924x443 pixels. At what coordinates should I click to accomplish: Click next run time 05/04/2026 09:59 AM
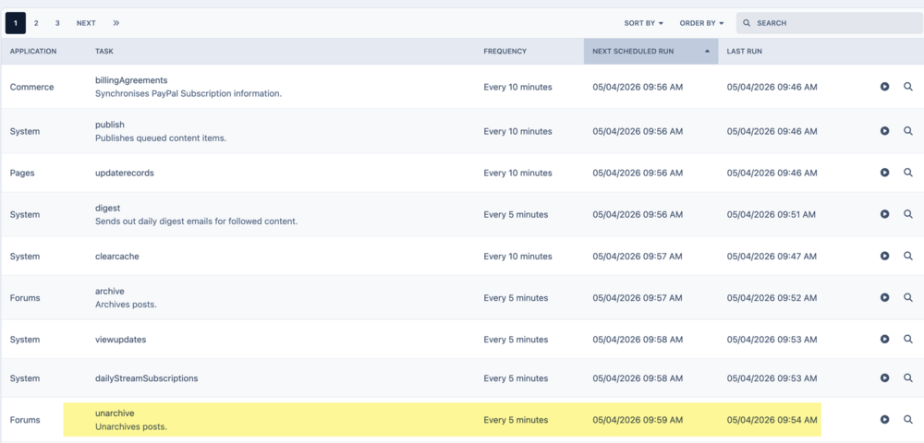click(638, 420)
